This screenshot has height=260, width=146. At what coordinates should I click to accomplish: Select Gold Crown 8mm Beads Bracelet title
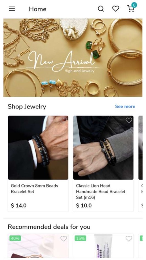[x=35, y=189]
